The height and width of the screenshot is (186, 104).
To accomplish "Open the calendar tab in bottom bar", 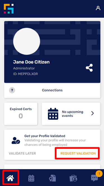I will point(31,178).
